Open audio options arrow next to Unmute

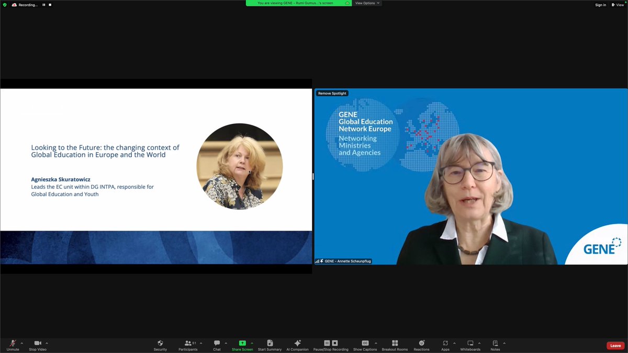point(22,344)
